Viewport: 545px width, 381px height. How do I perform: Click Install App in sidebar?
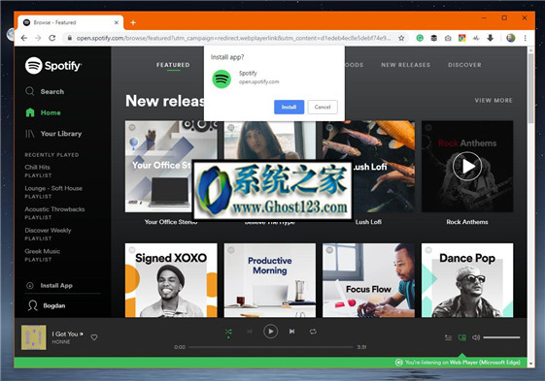point(50,286)
